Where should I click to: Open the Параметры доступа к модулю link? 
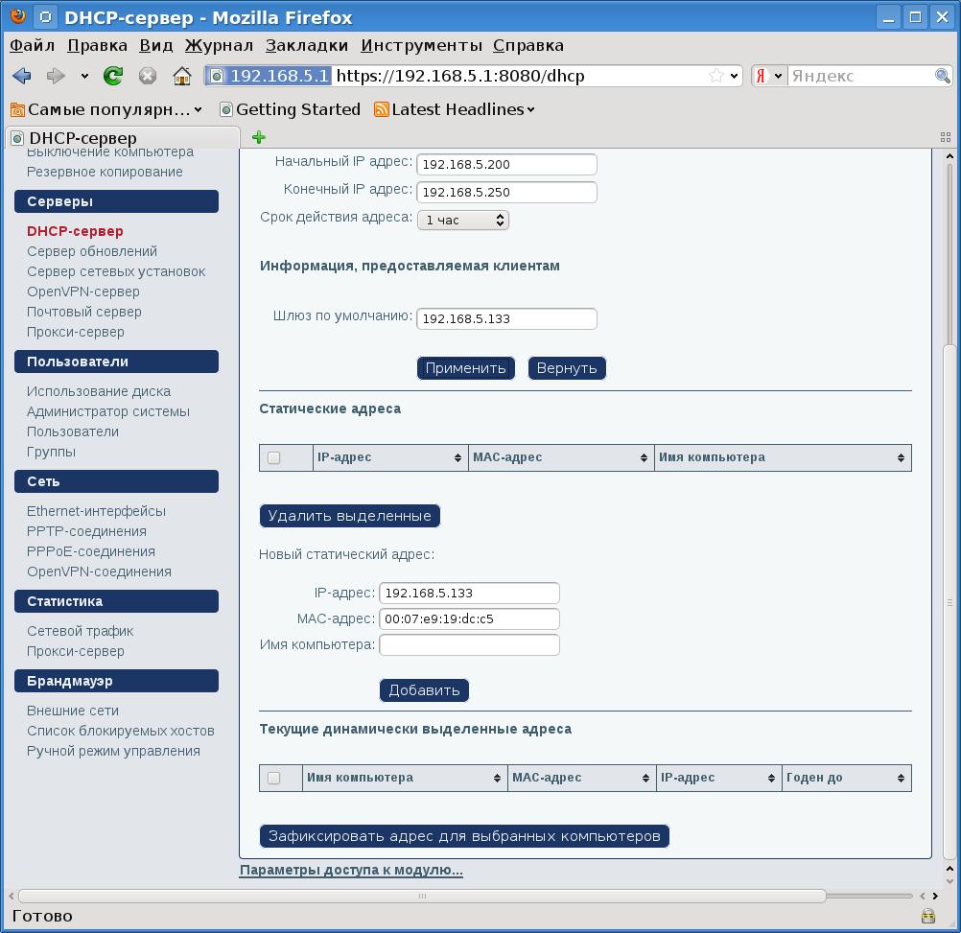click(351, 871)
